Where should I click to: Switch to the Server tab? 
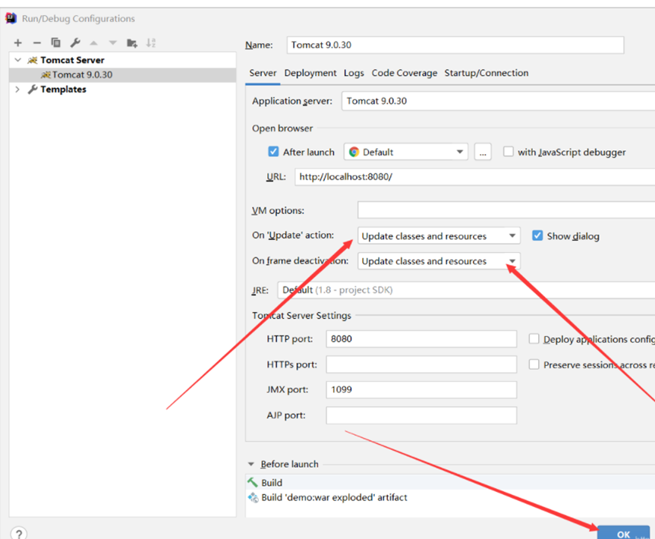point(263,73)
